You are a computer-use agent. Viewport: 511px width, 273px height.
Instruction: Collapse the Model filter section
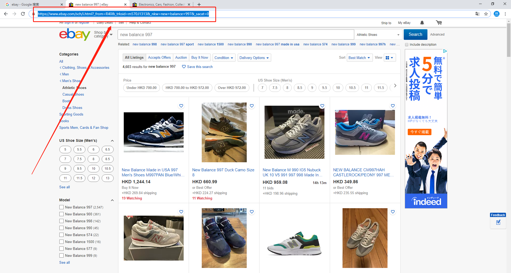click(112, 200)
